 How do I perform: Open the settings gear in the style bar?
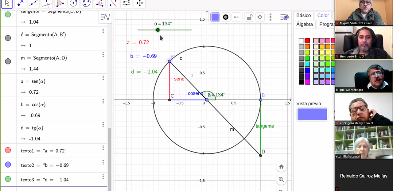point(260,17)
